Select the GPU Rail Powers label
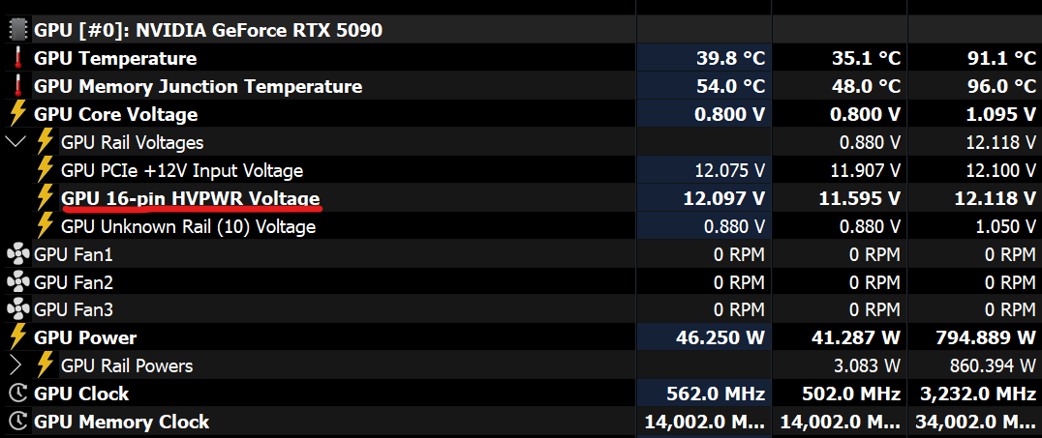The height and width of the screenshot is (438, 1042). pyautogui.click(x=127, y=365)
